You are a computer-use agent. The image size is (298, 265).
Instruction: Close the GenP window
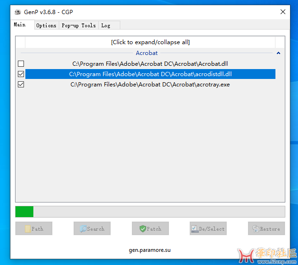pyautogui.click(x=283, y=12)
